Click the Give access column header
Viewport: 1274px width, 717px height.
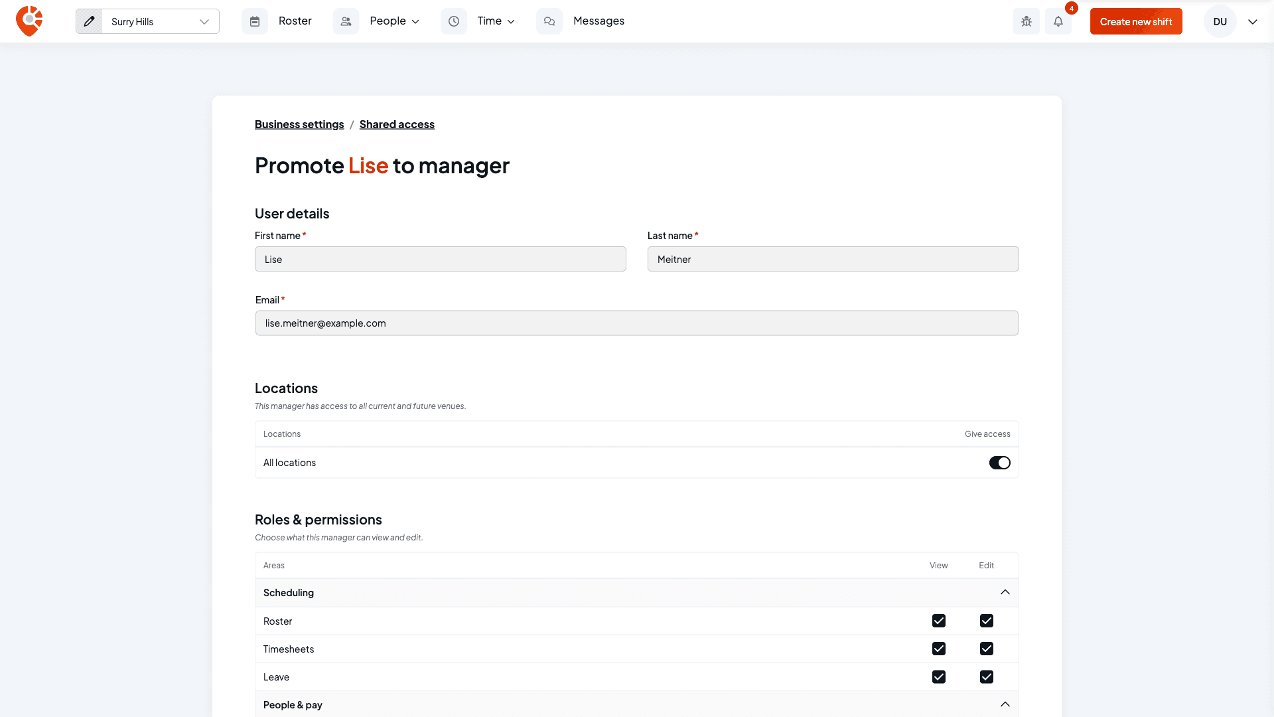pyautogui.click(x=987, y=434)
